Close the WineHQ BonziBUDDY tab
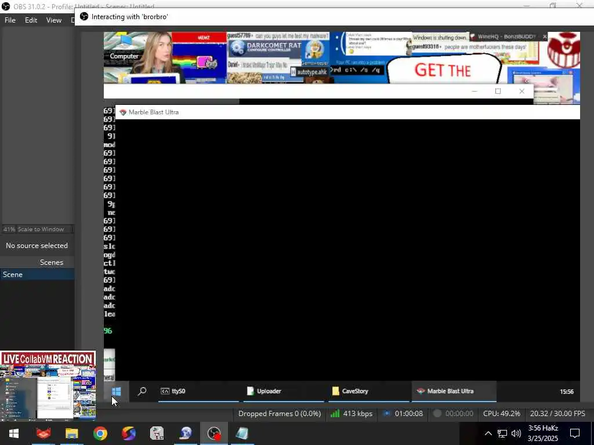 pyautogui.click(x=545, y=37)
